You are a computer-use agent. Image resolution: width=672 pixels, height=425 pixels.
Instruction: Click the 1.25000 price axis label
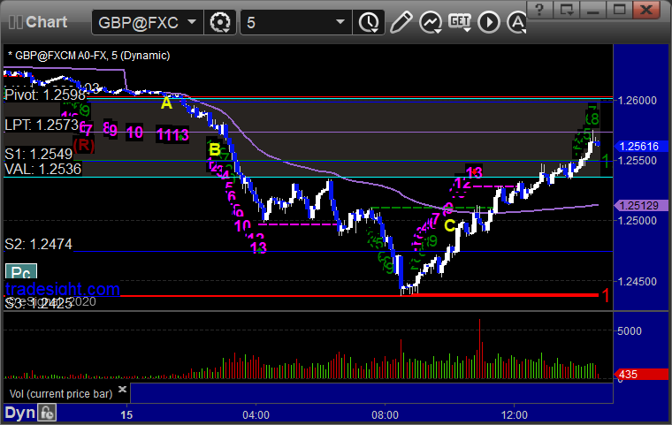(638, 220)
